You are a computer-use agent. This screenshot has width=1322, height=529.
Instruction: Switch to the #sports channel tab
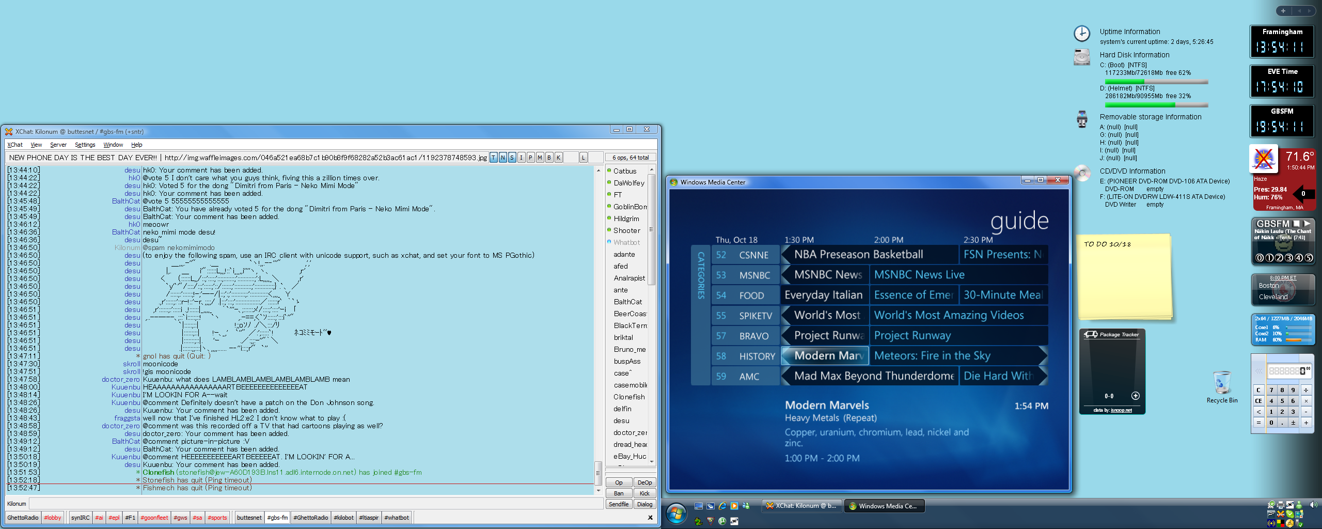[x=217, y=518]
